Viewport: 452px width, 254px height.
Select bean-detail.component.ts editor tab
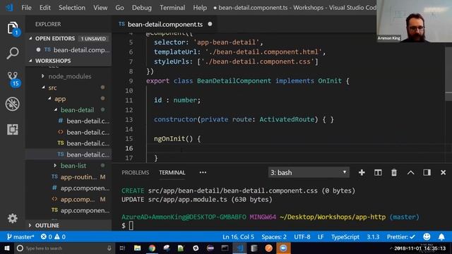(x=165, y=25)
